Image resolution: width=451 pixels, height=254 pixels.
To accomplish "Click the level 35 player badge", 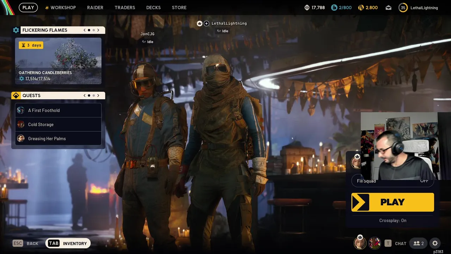I will (403, 7).
